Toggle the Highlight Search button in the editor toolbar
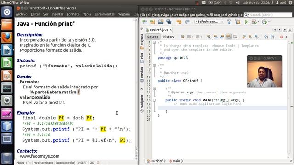The image size is (294, 165). point(228,37)
